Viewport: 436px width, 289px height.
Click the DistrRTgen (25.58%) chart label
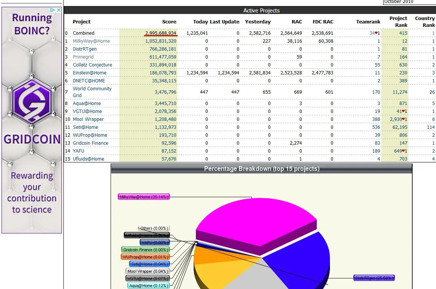[374, 278]
